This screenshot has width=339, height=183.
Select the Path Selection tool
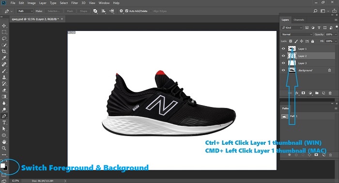click(4, 129)
